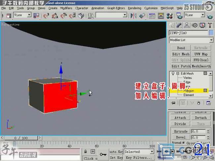215x161 pixels.
Task: Select the Mirror tool
Action: pyautogui.click(x=133, y=16)
